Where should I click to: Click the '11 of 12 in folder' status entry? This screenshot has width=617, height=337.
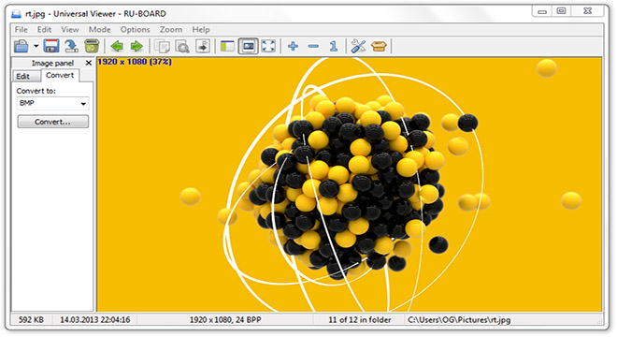360,319
